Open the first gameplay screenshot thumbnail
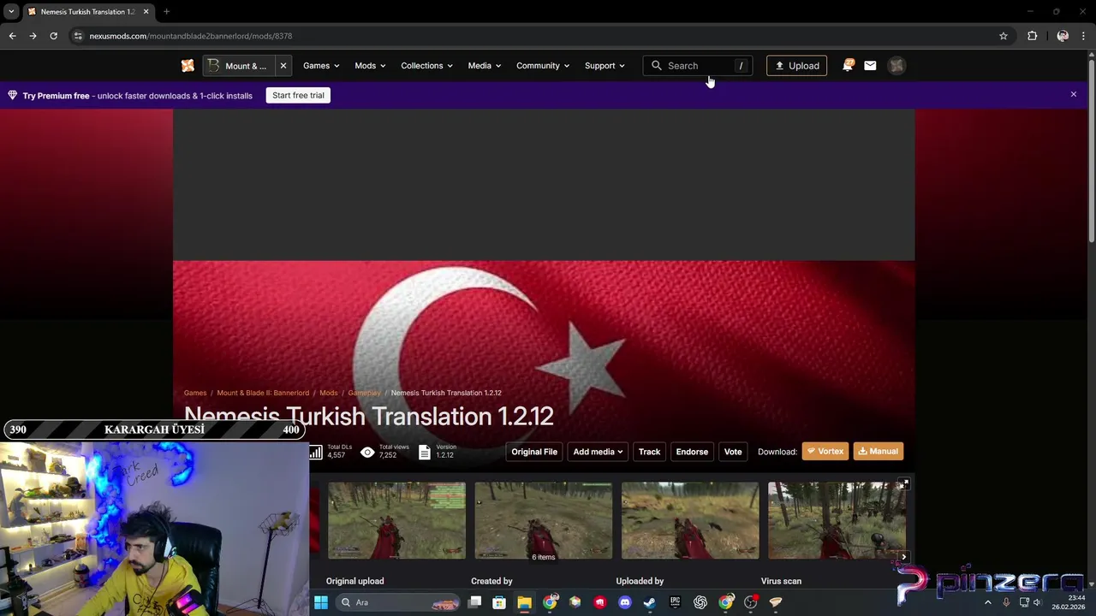The width and height of the screenshot is (1096, 616). coord(396,520)
